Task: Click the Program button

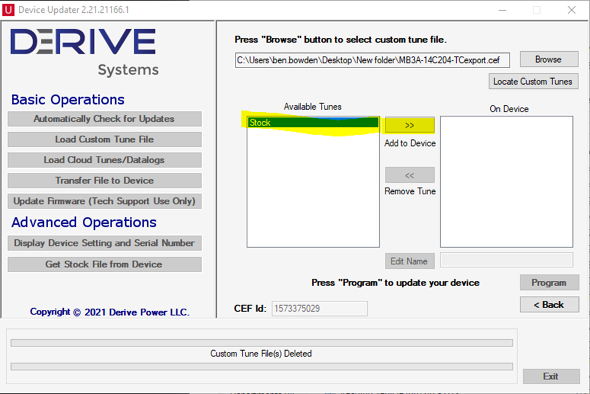Action: (549, 283)
